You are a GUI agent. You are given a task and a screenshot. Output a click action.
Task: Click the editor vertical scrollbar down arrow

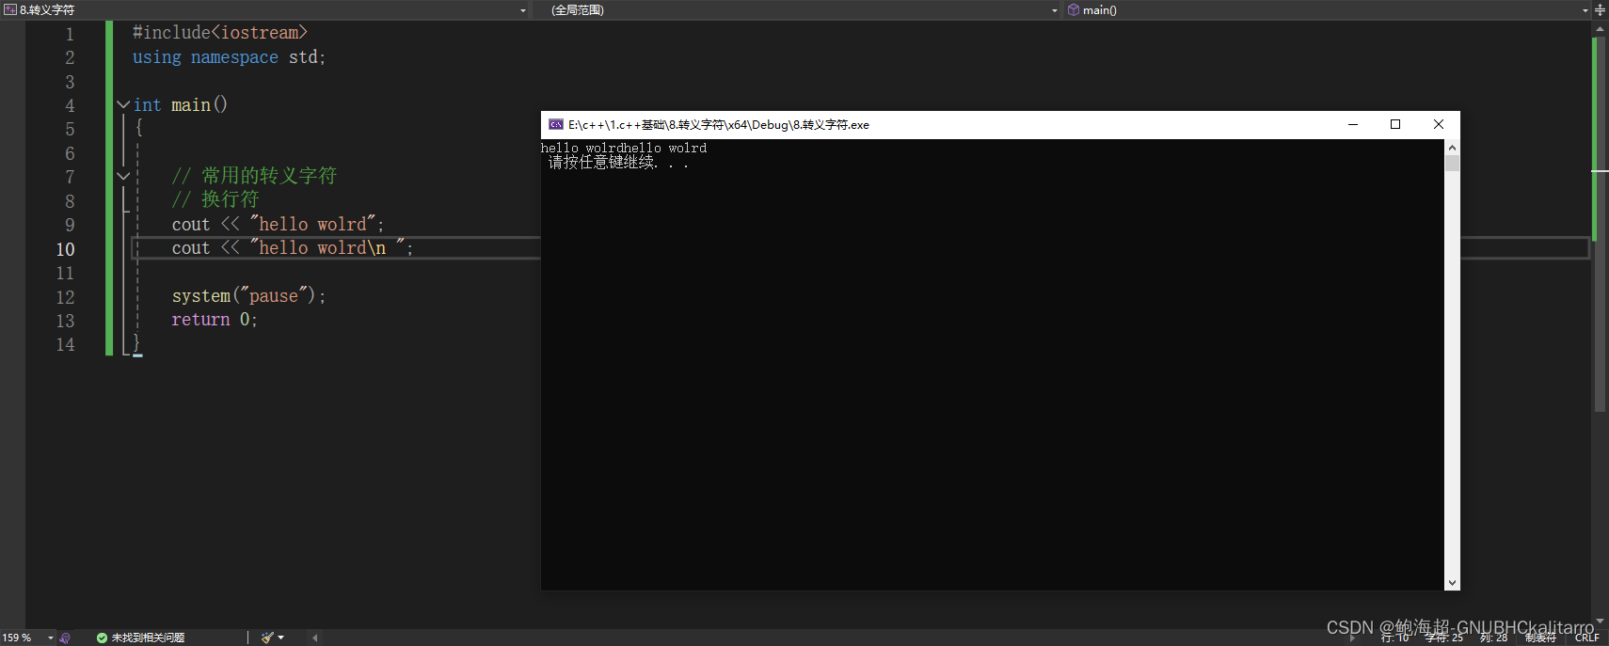(x=1600, y=621)
